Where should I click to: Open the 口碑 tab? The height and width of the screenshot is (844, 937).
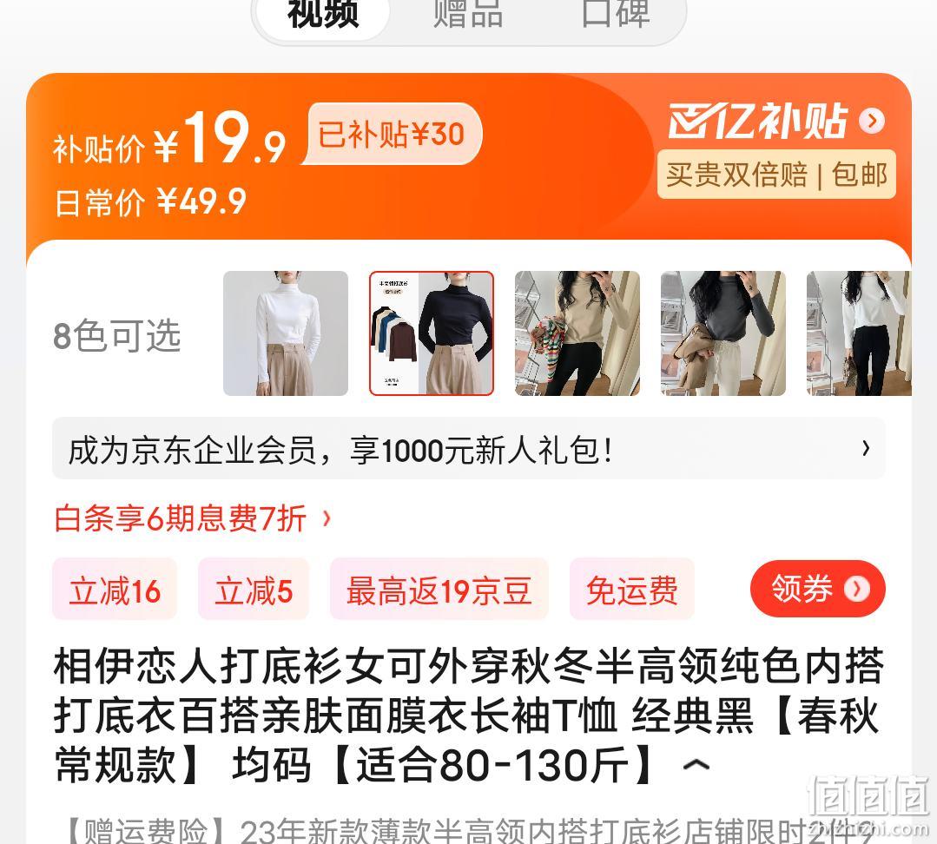(616, 15)
